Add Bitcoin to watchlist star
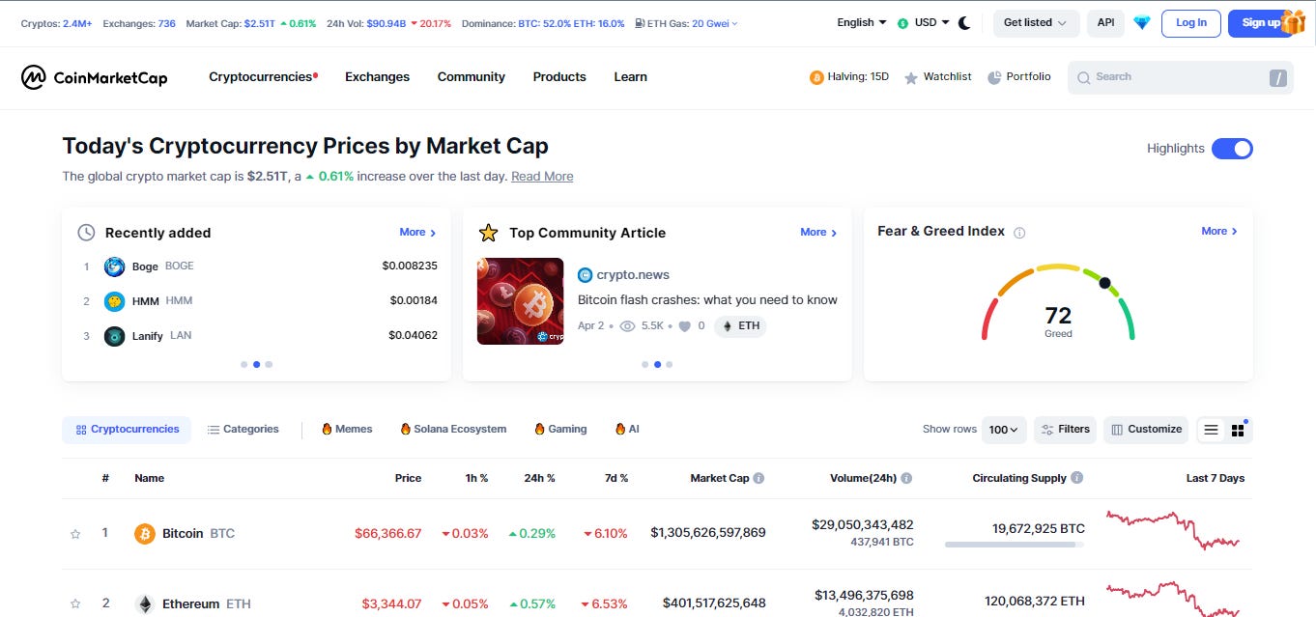 click(x=75, y=534)
